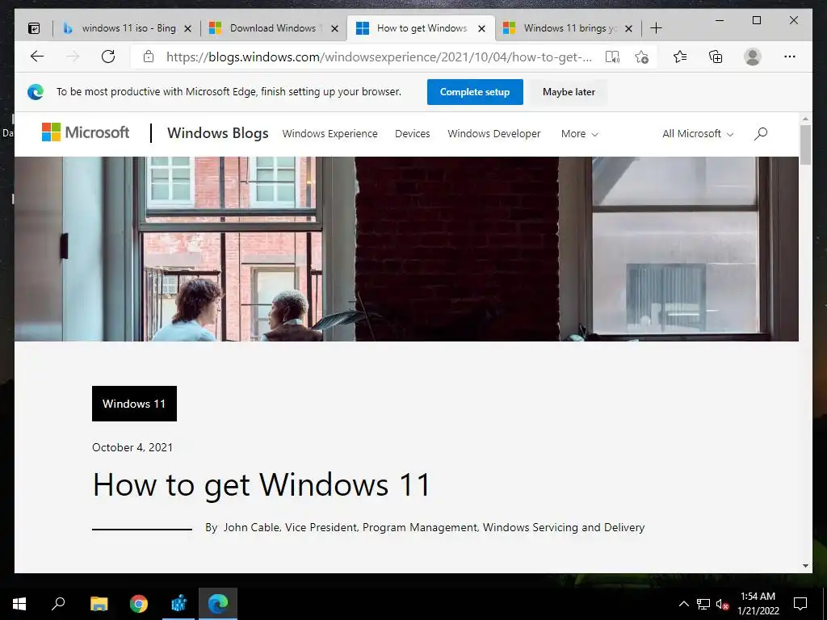
Task: Open Windows Experience nav item
Action: point(330,134)
